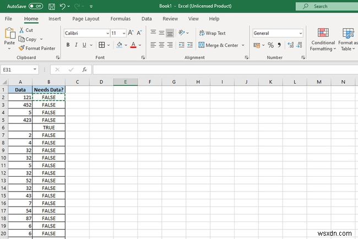Open the File tab
The width and height of the screenshot is (358, 239).
8,19
